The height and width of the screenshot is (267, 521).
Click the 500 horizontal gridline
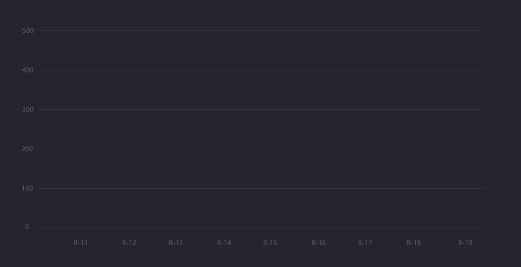(x=261, y=30)
